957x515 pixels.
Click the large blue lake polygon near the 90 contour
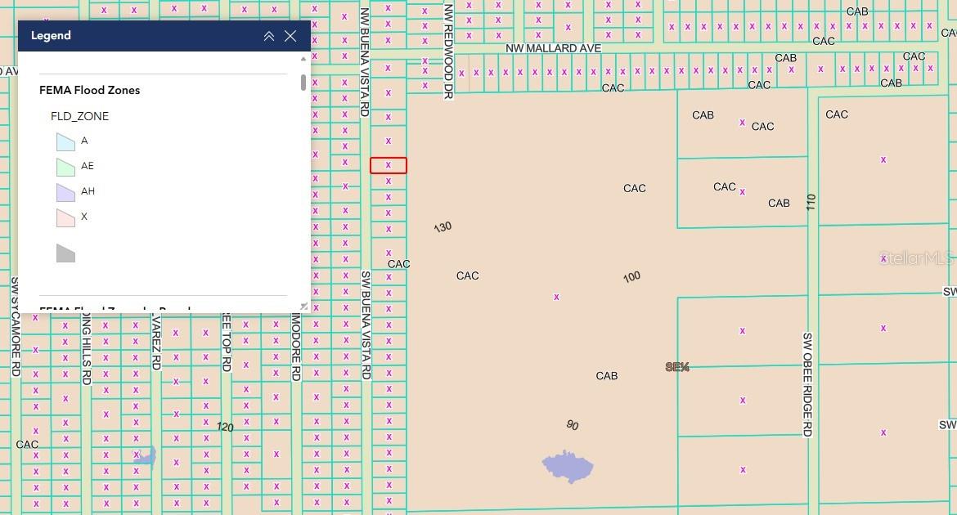[567, 464]
